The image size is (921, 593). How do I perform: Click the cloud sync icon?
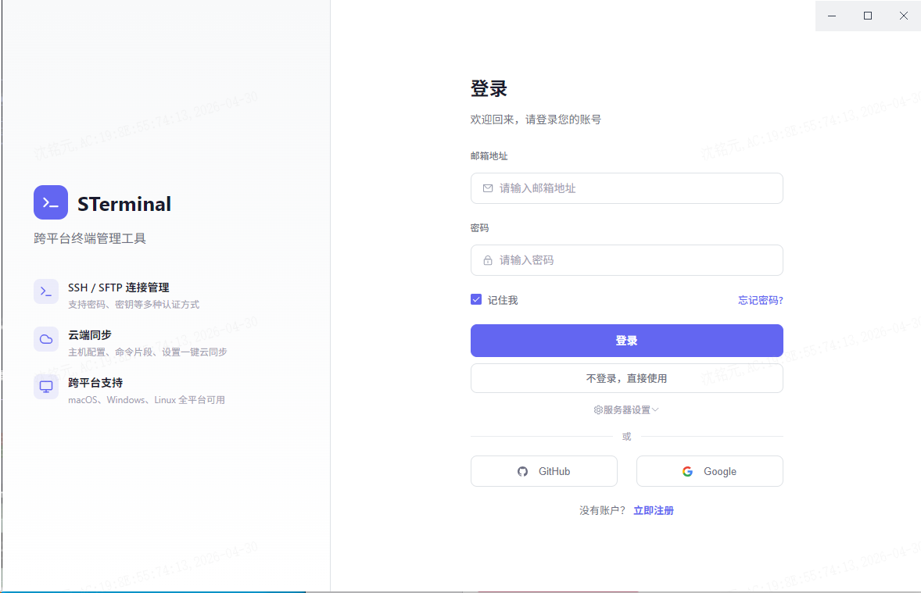[x=46, y=339]
